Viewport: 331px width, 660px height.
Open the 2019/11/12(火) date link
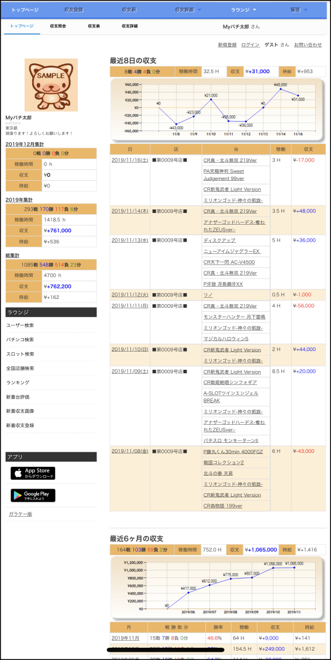[130, 295]
